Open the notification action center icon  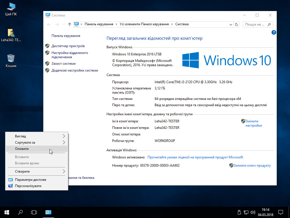click(280, 212)
